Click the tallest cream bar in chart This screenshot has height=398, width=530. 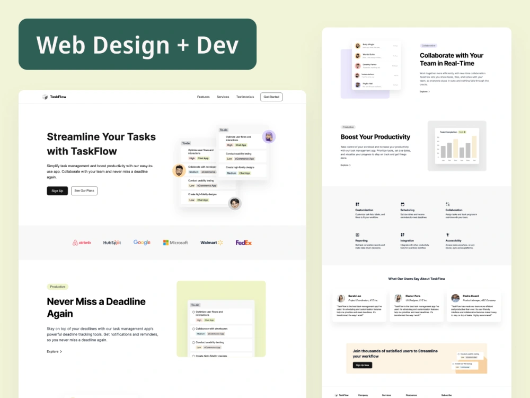click(x=474, y=147)
